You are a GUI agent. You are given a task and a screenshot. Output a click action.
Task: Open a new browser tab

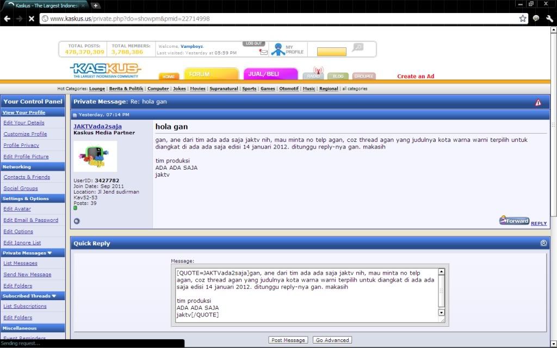point(96,5)
